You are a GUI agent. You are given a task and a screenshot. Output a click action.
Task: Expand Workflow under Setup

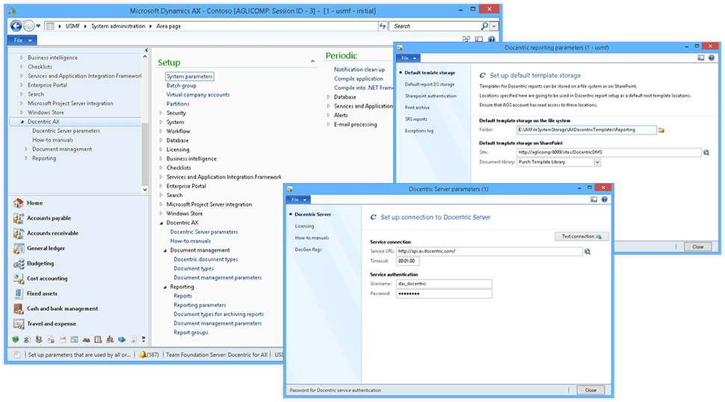point(161,132)
